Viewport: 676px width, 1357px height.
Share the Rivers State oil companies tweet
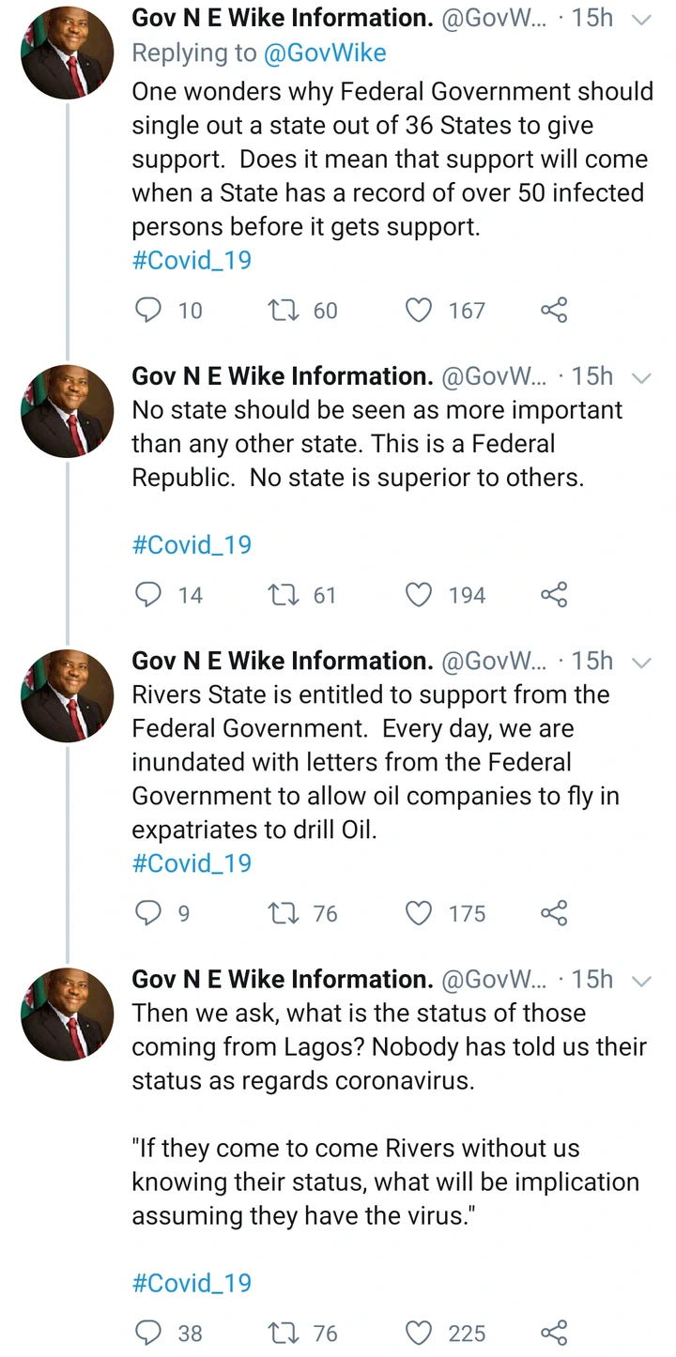coord(554,913)
